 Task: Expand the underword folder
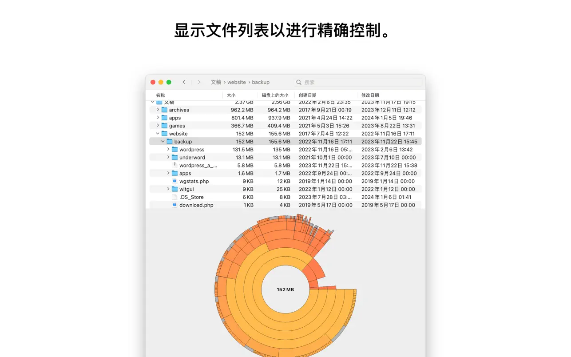[x=168, y=158]
